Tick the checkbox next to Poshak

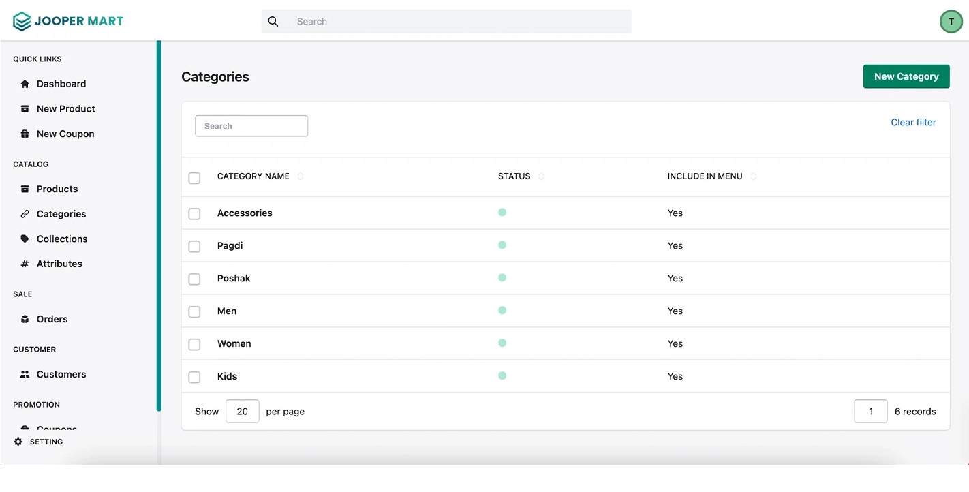194,279
